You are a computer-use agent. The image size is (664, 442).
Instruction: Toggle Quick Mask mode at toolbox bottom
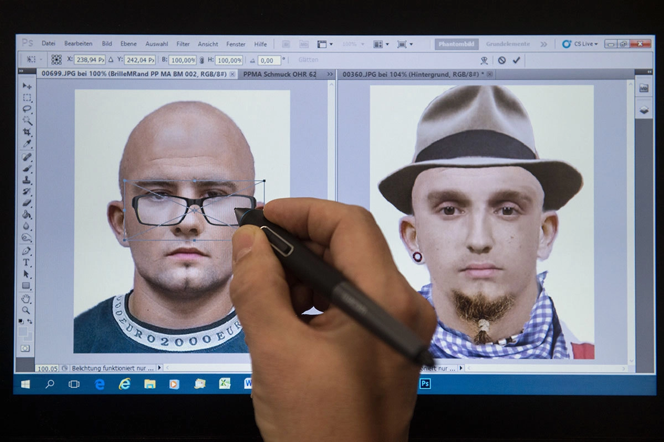click(25, 349)
